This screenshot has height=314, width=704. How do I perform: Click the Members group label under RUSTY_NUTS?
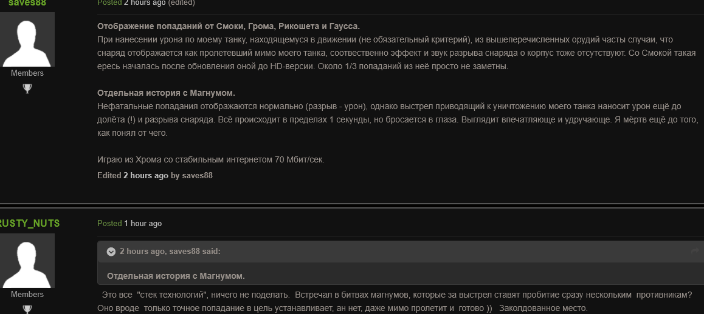pos(27,294)
